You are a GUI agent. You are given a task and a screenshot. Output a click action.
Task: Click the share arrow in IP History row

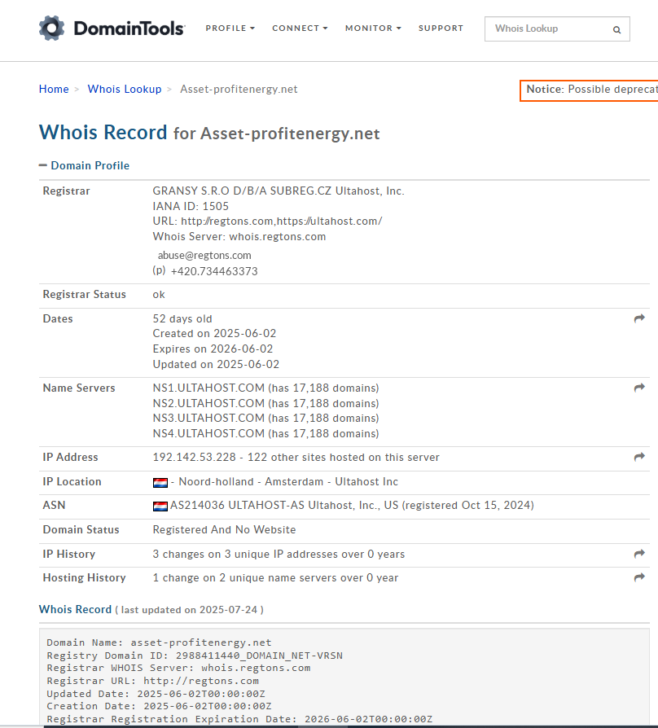pyautogui.click(x=639, y=554)
